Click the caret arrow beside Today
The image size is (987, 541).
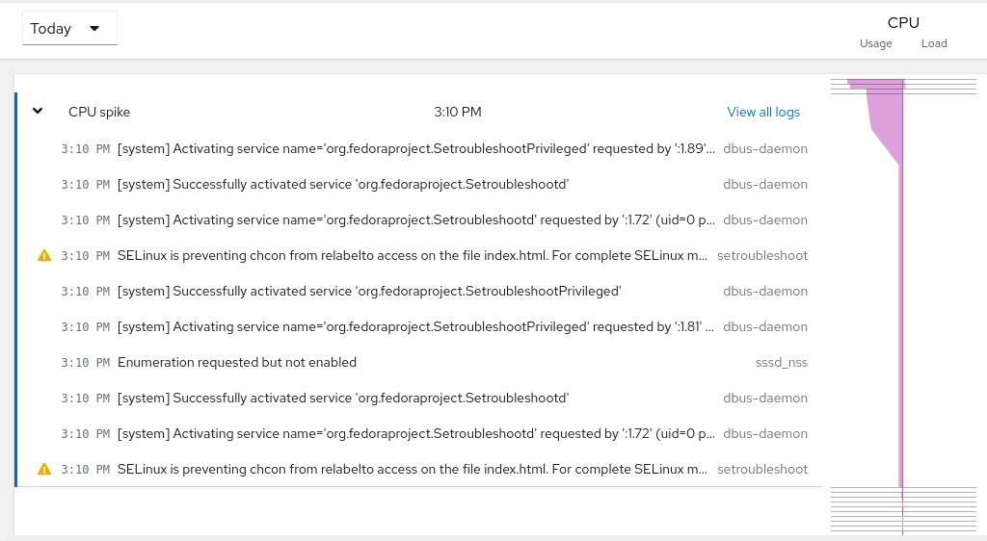[x=94, y=29]
